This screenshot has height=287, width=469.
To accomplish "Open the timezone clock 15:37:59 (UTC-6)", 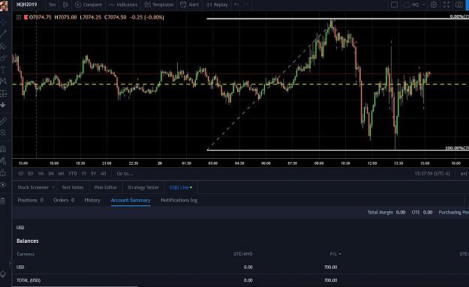I will pyautogui.click(x=432, y=174).
